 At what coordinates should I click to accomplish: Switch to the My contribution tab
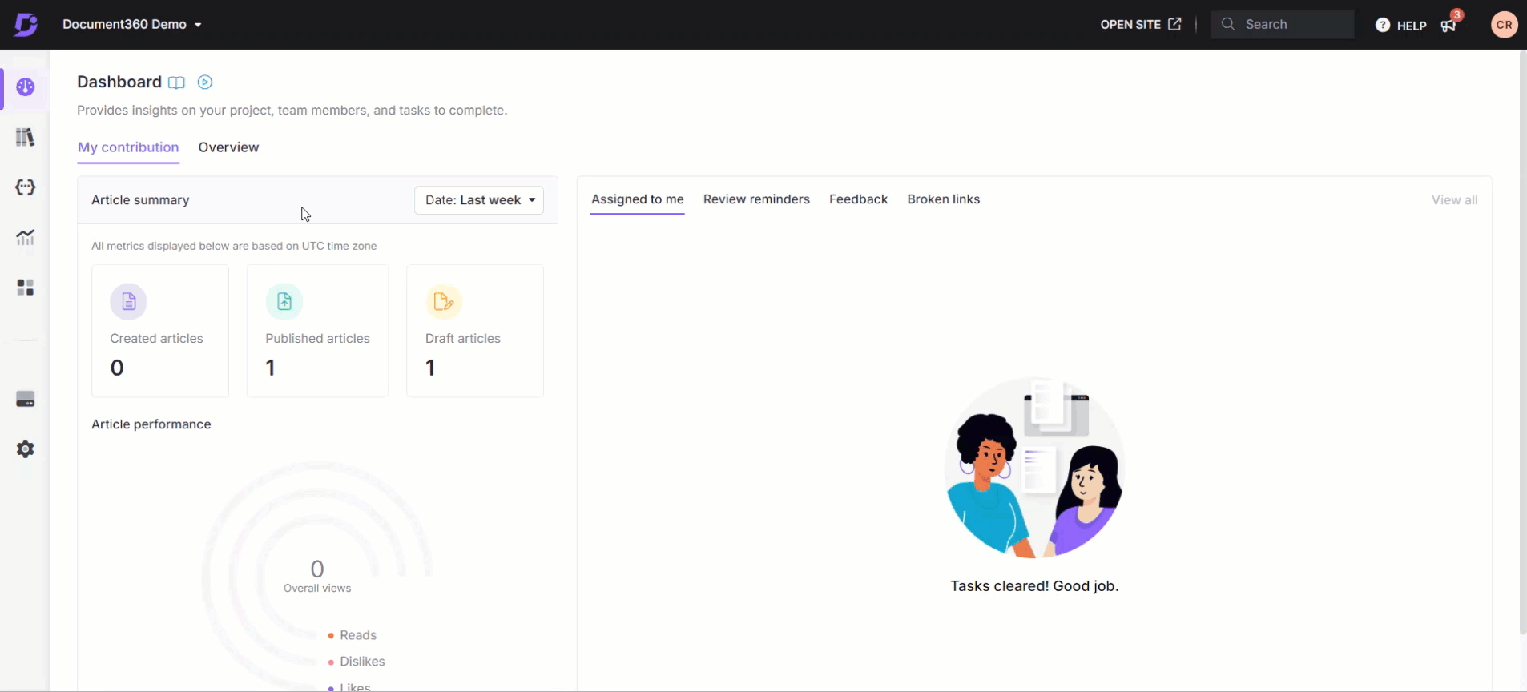pos(128,147)
